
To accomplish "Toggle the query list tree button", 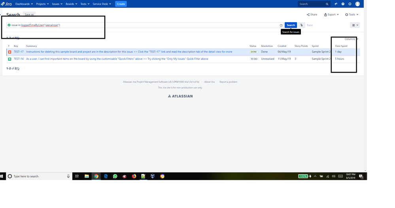I will (302, 25).
